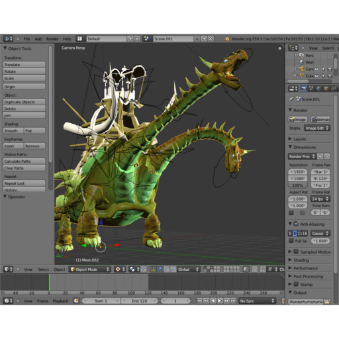Open the output path folder browse icon

pyautogui.click(x=327, y=301)
